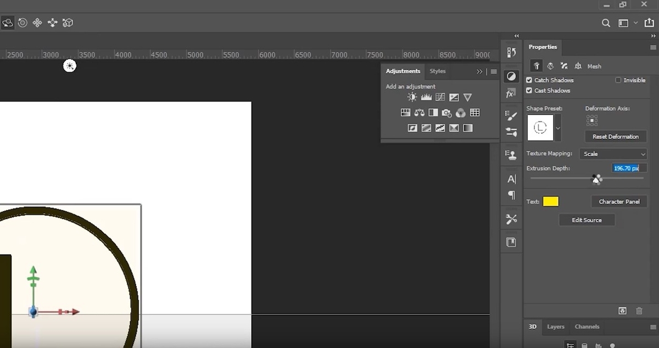Open the Shape Preset dropdown arrow
659x348 pixels.
pos(559,128)
